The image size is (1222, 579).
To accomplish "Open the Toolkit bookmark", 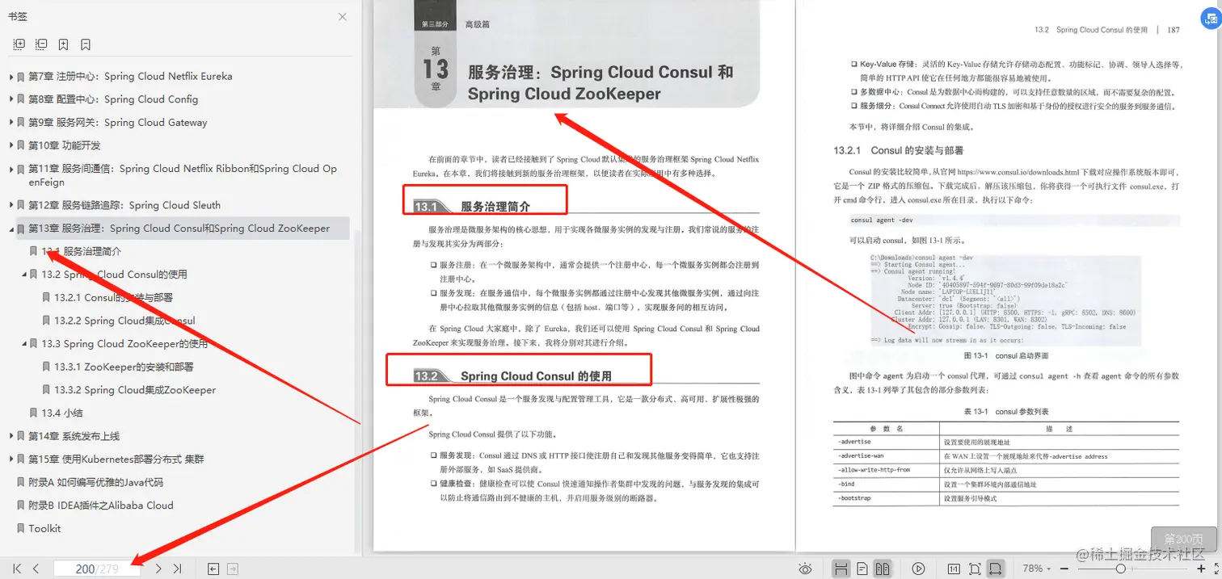I will 44,528.
